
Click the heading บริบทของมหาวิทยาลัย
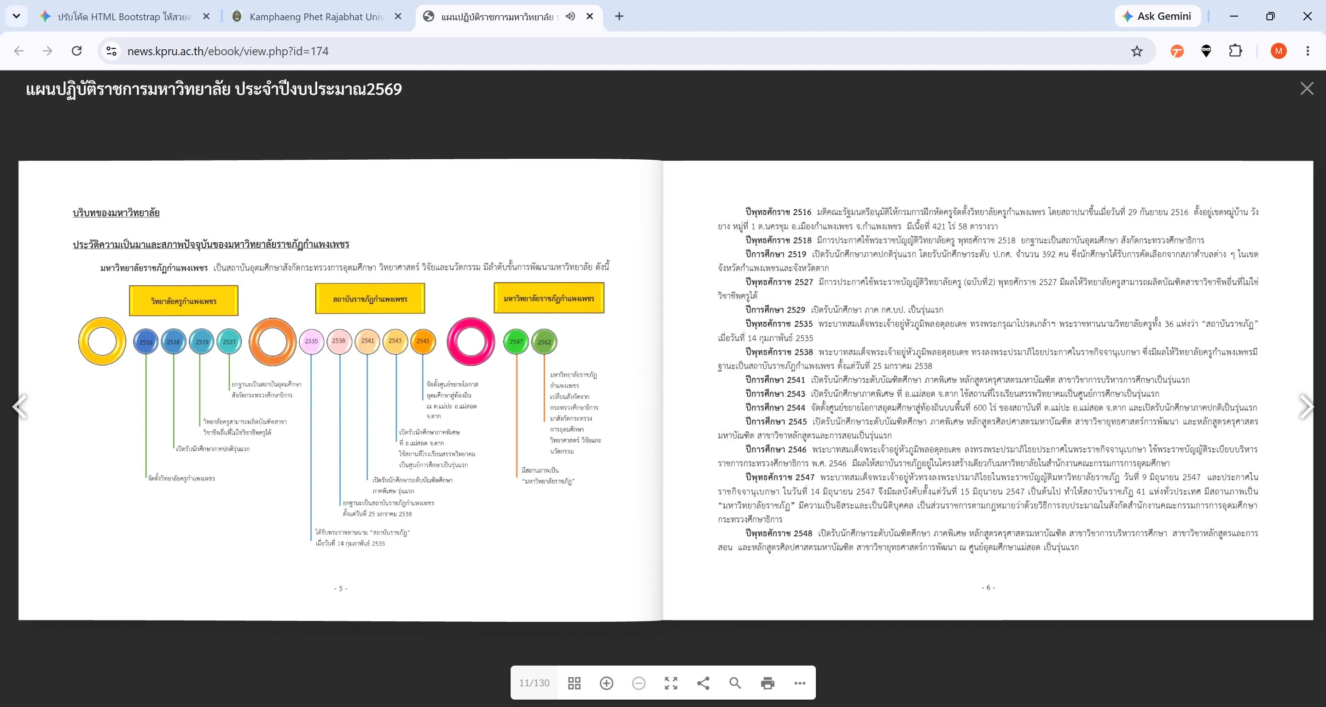coord(116,213)
